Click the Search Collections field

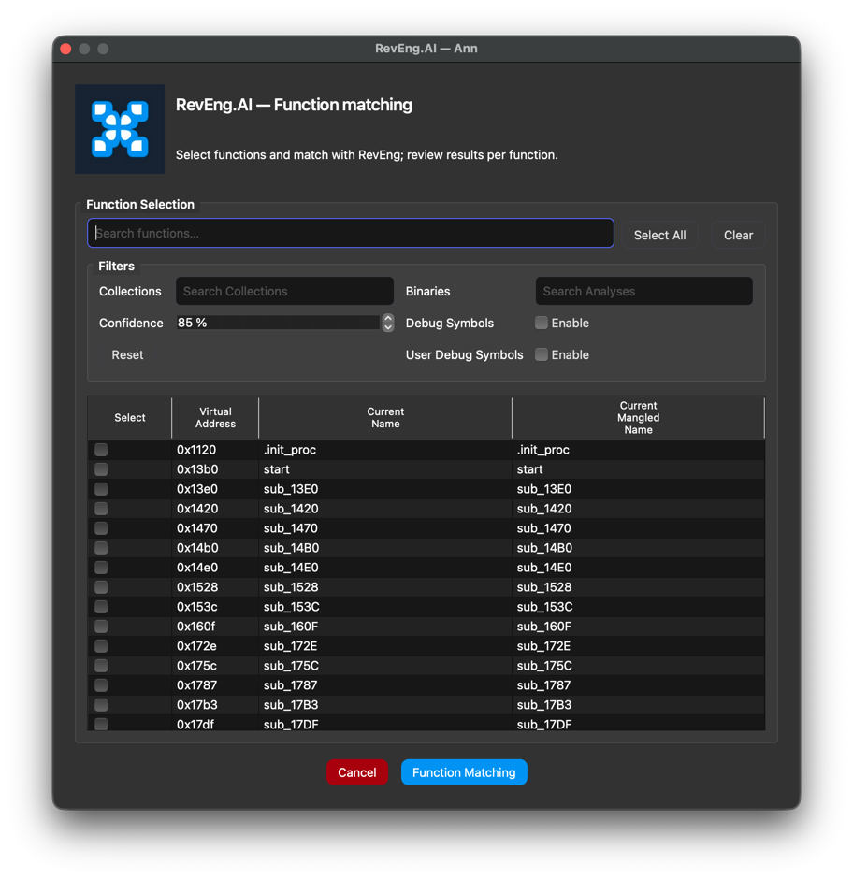284,291
